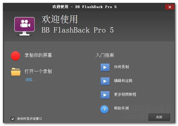This screenshot has width=178, height=126.
Task: Click the purple camera monitor logo
Action: tap(25, 26)
